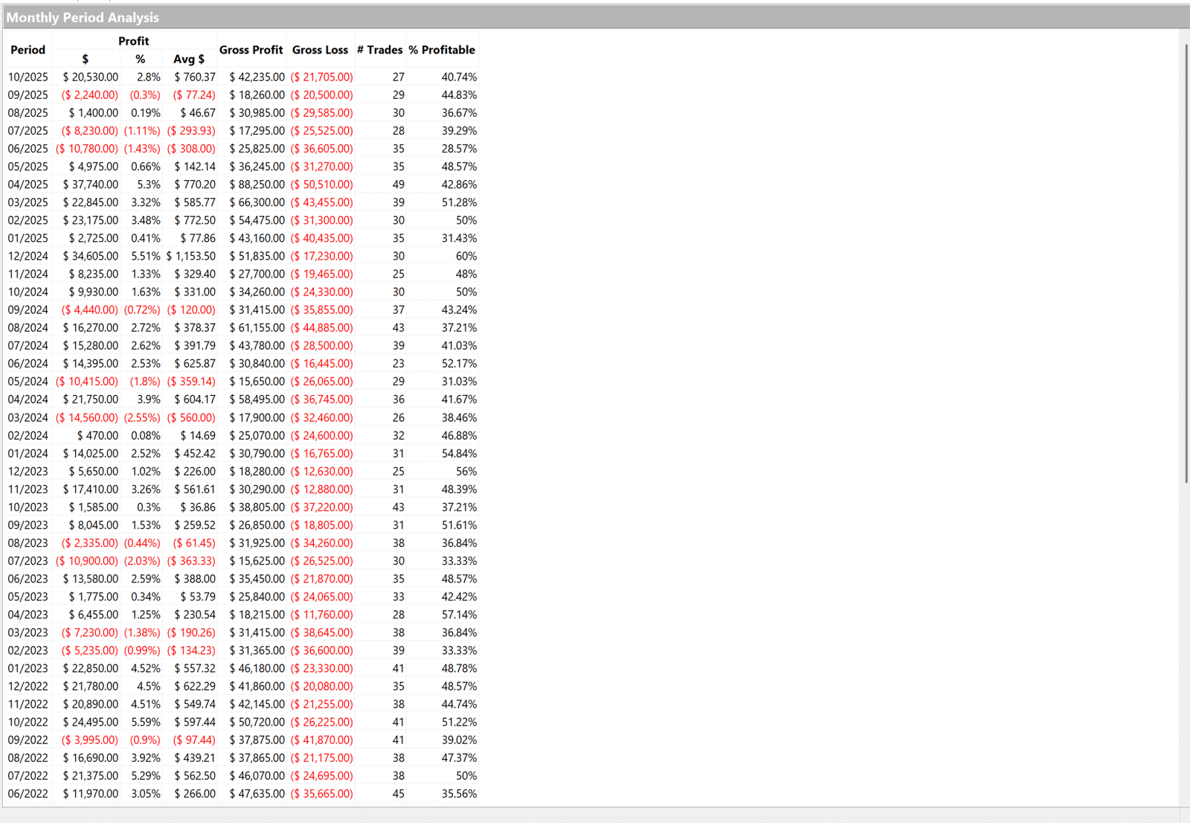
Task: Click the Monthly Period Analysis title bar
Action: pos(83,17)
